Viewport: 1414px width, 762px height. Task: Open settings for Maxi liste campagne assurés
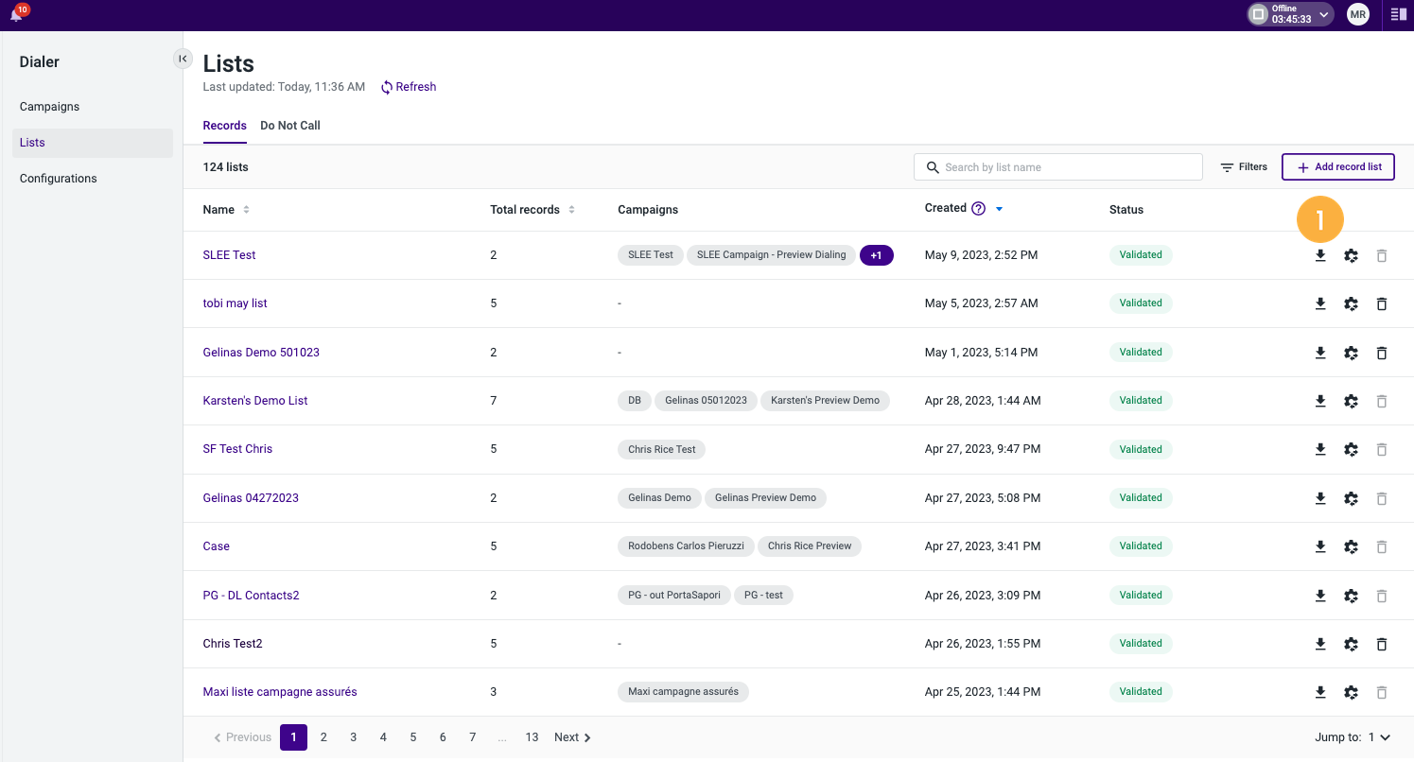pyautogui.click(x=1351, y=692)
